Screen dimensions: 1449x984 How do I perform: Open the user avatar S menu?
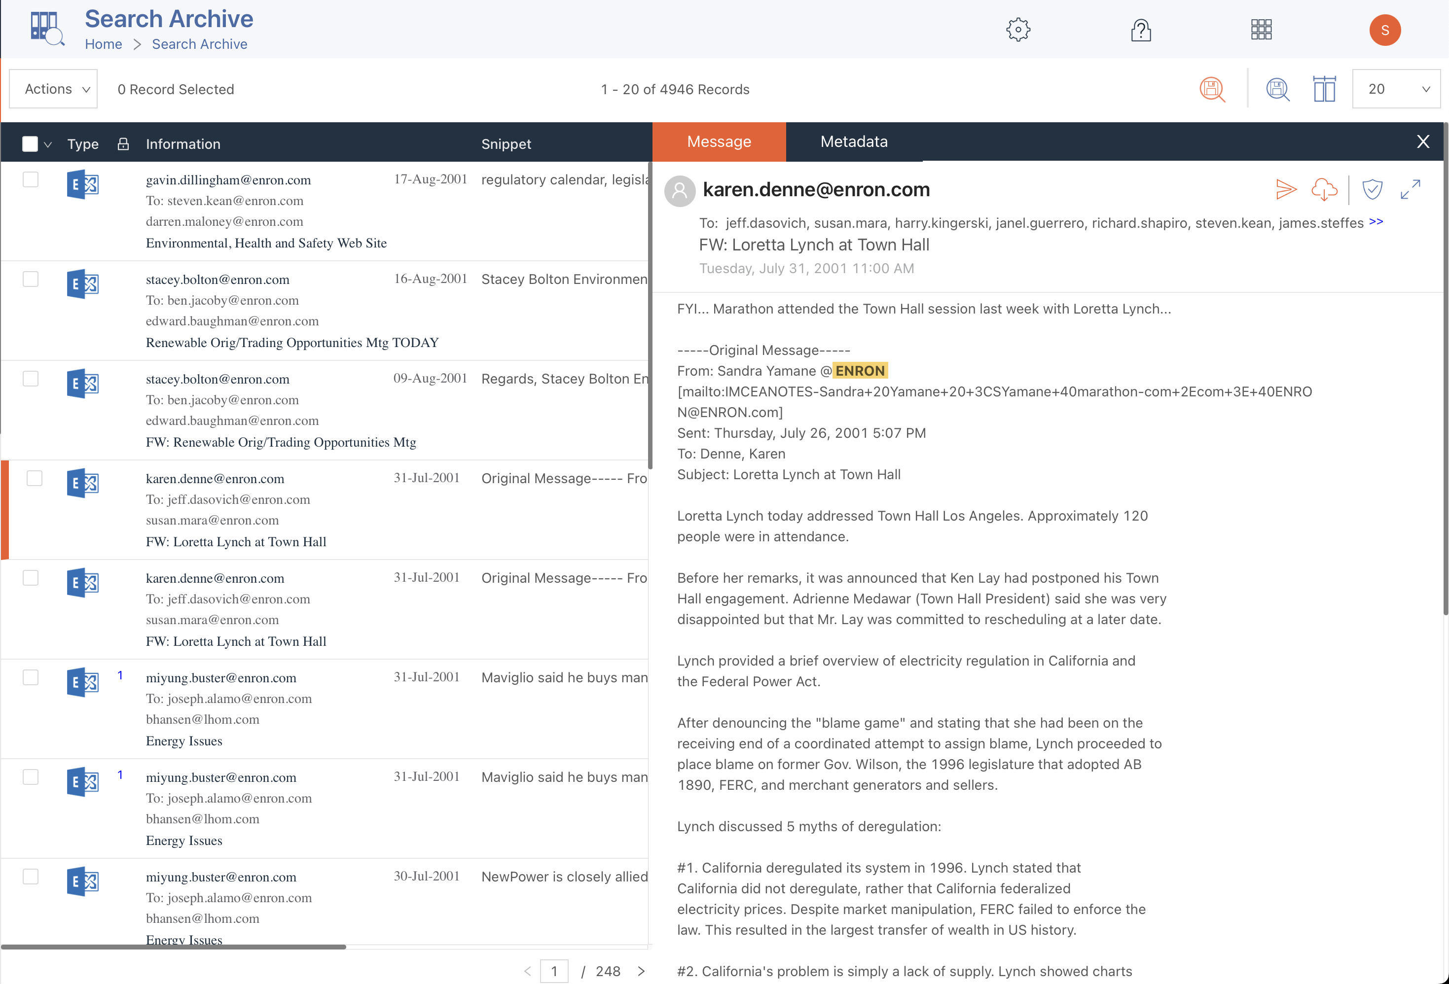(1385, 30)
